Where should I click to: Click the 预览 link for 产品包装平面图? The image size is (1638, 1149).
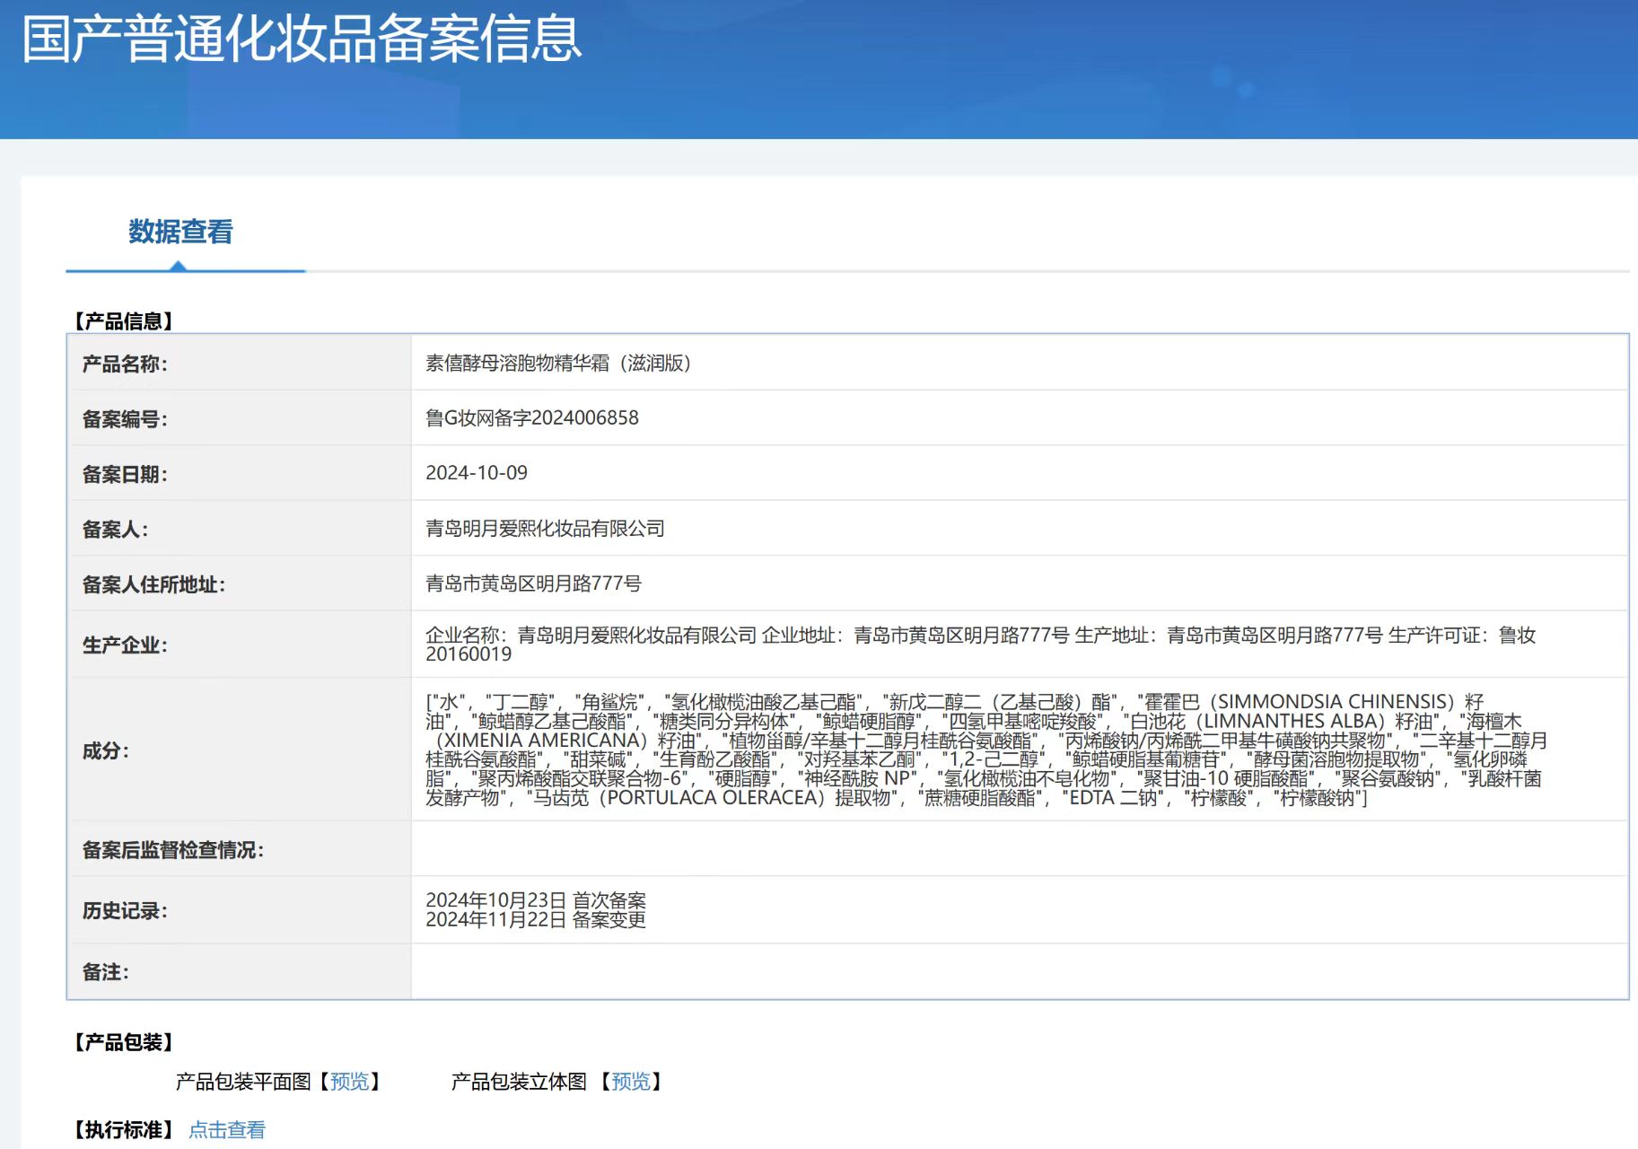pos(349,1082)
